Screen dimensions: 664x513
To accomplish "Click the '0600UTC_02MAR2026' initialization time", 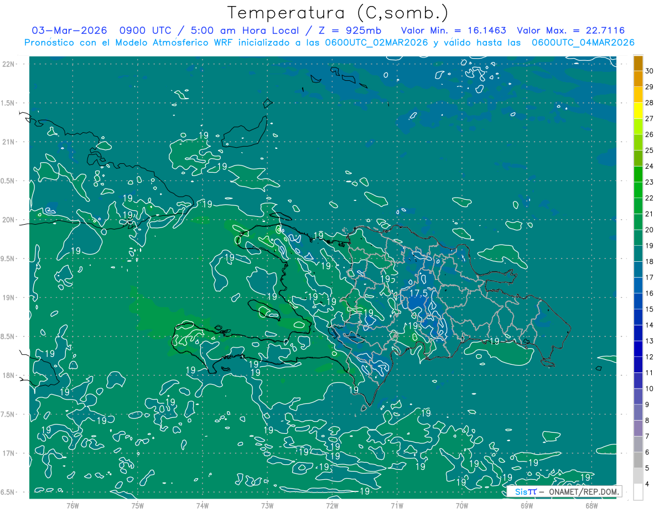I will click(x=376, y=42).
